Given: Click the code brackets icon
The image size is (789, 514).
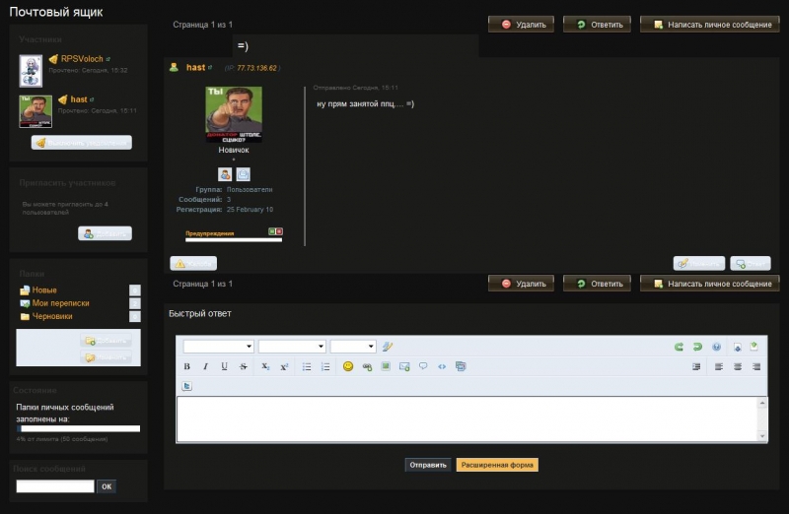Looking at the screenshot, I should (442, 366).
